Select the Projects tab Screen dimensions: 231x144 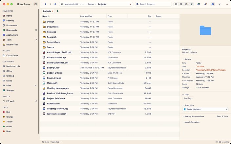[48, 11]
